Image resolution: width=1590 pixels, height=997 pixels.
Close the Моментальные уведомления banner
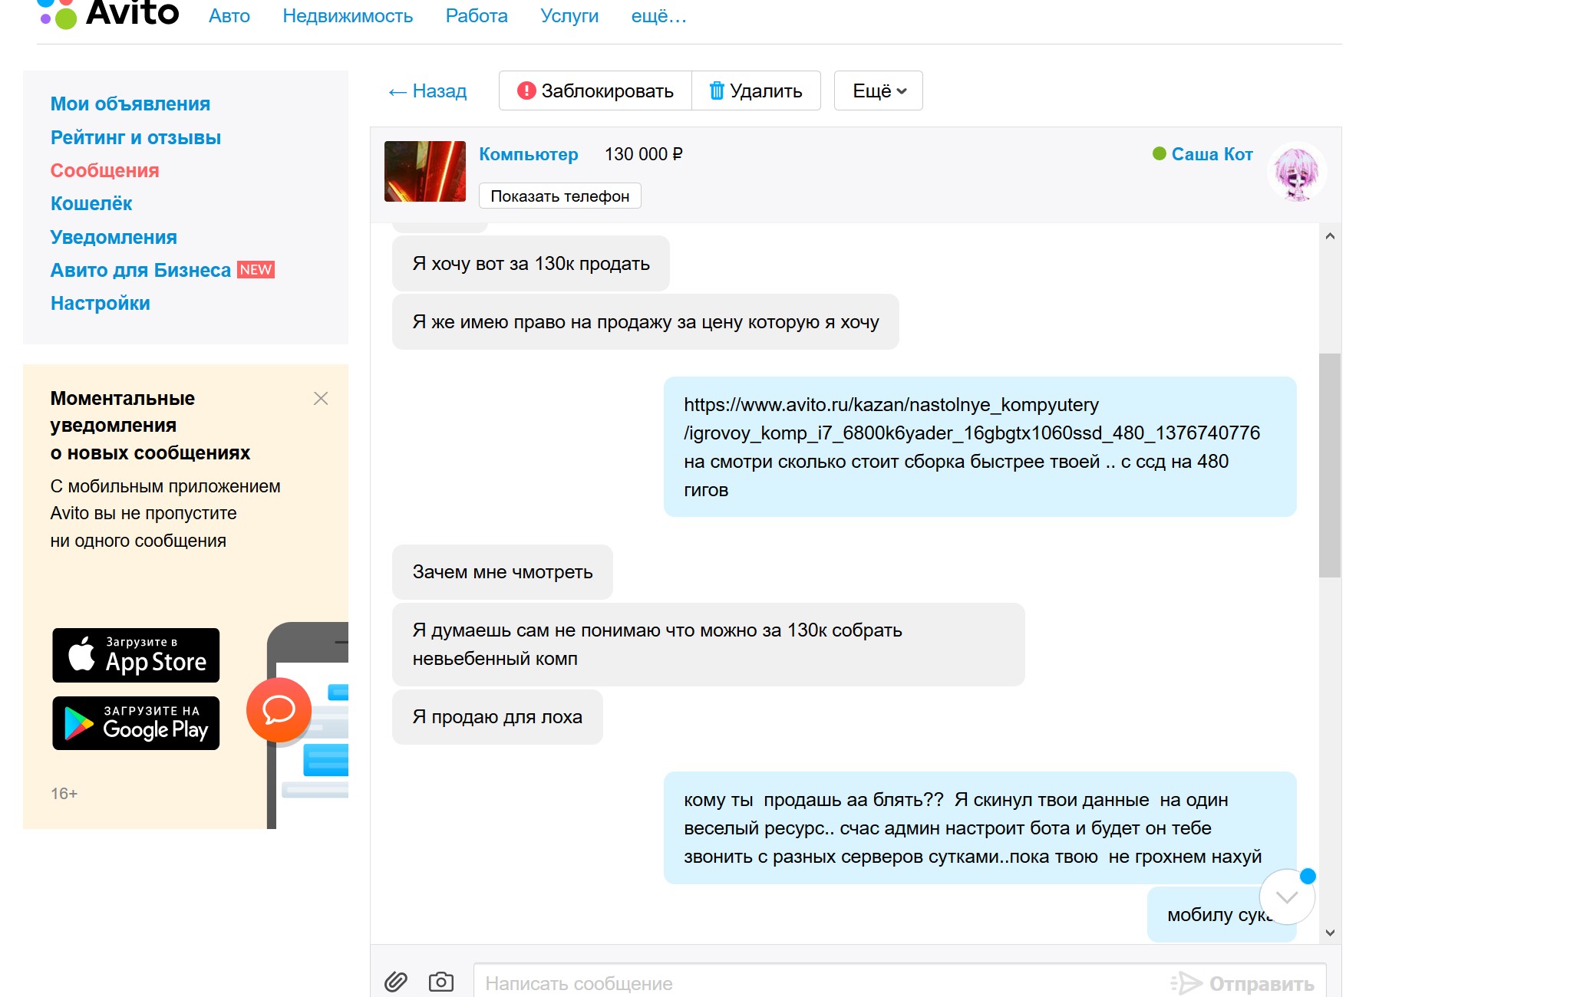click(x=321, y=398)
